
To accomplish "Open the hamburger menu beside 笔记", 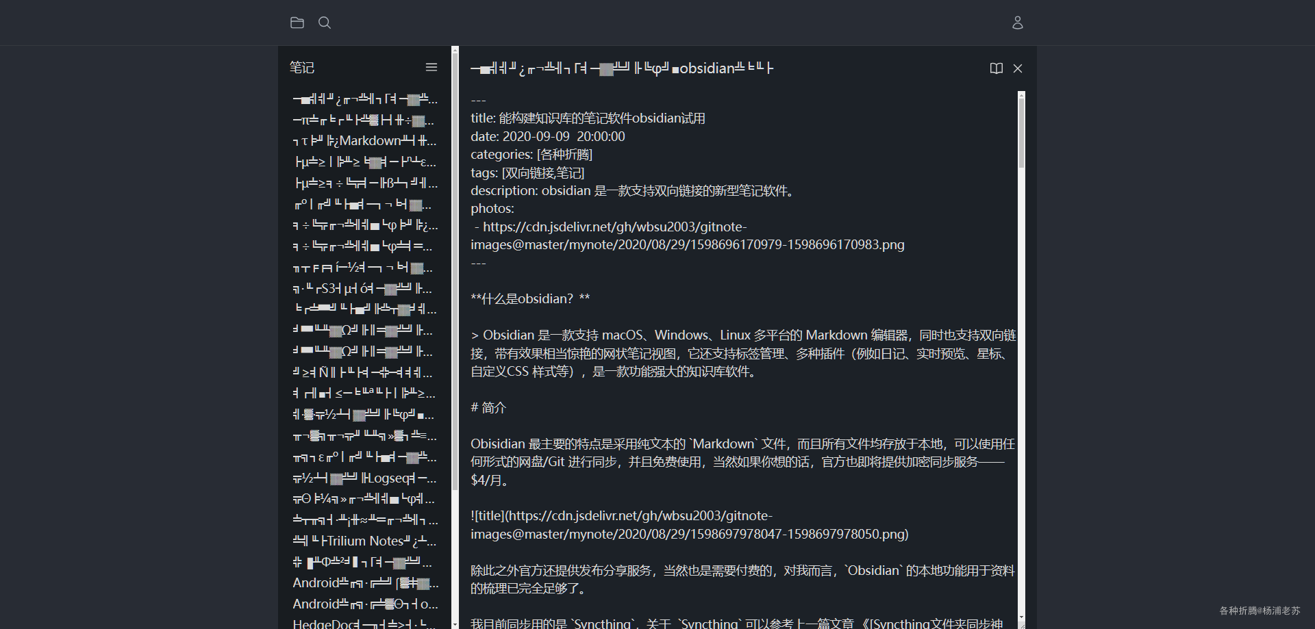I will pyautogui.click(x=431, y=67).
